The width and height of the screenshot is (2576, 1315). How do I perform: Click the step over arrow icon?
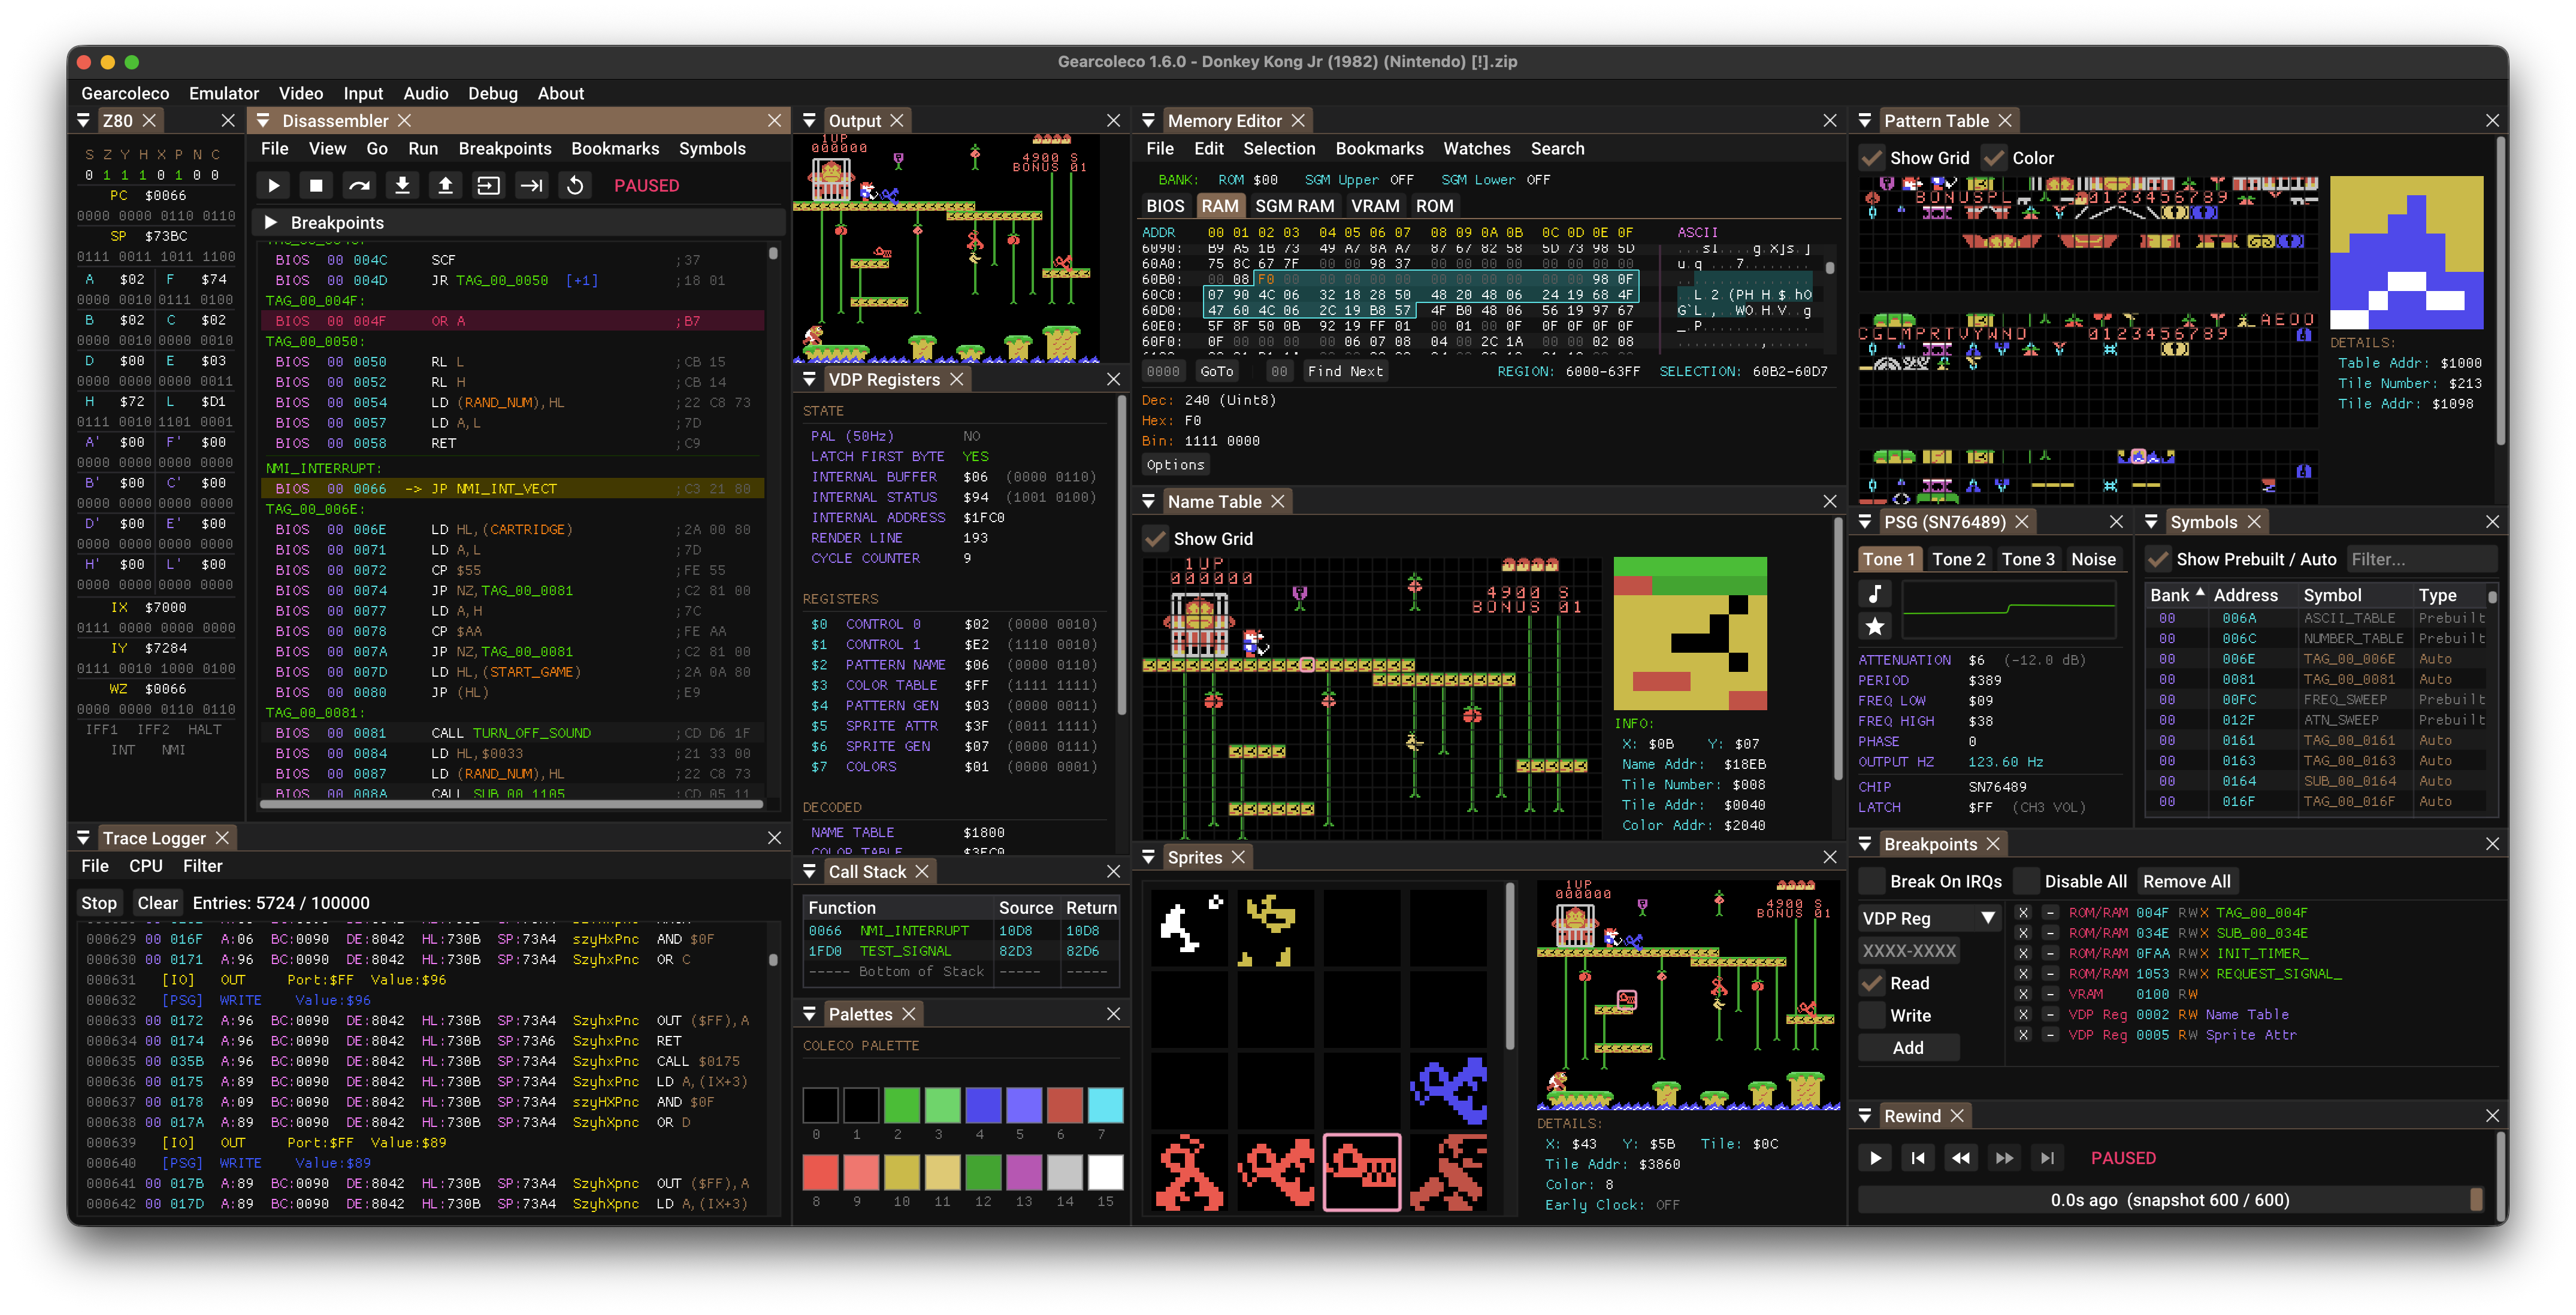click(x=359, y=186)
